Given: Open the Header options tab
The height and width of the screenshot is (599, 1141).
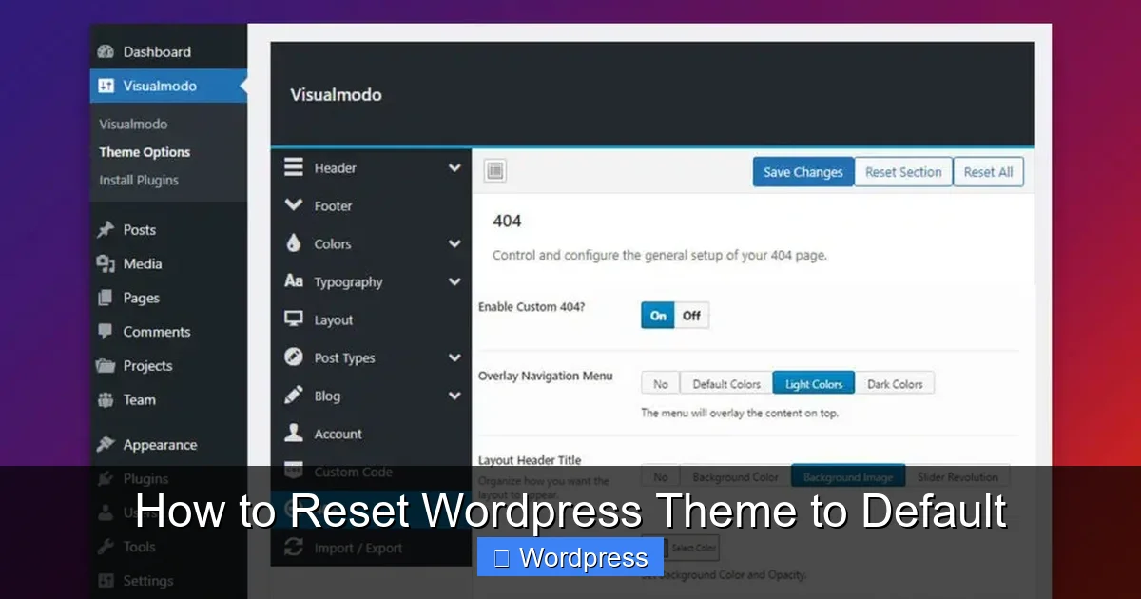Looking at the screenshot, I should (x=371, y=168).
